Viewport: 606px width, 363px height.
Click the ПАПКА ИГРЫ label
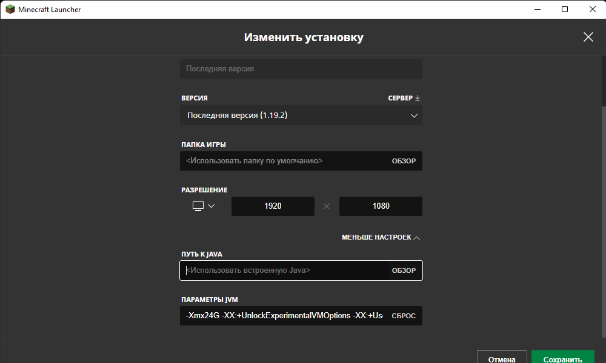[204, 145]
